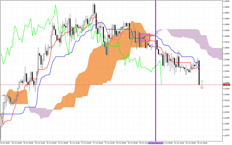Screen dimensions: 232x145
Task: Click the 1.32940 price scale value
Action: tap(226, 118)
